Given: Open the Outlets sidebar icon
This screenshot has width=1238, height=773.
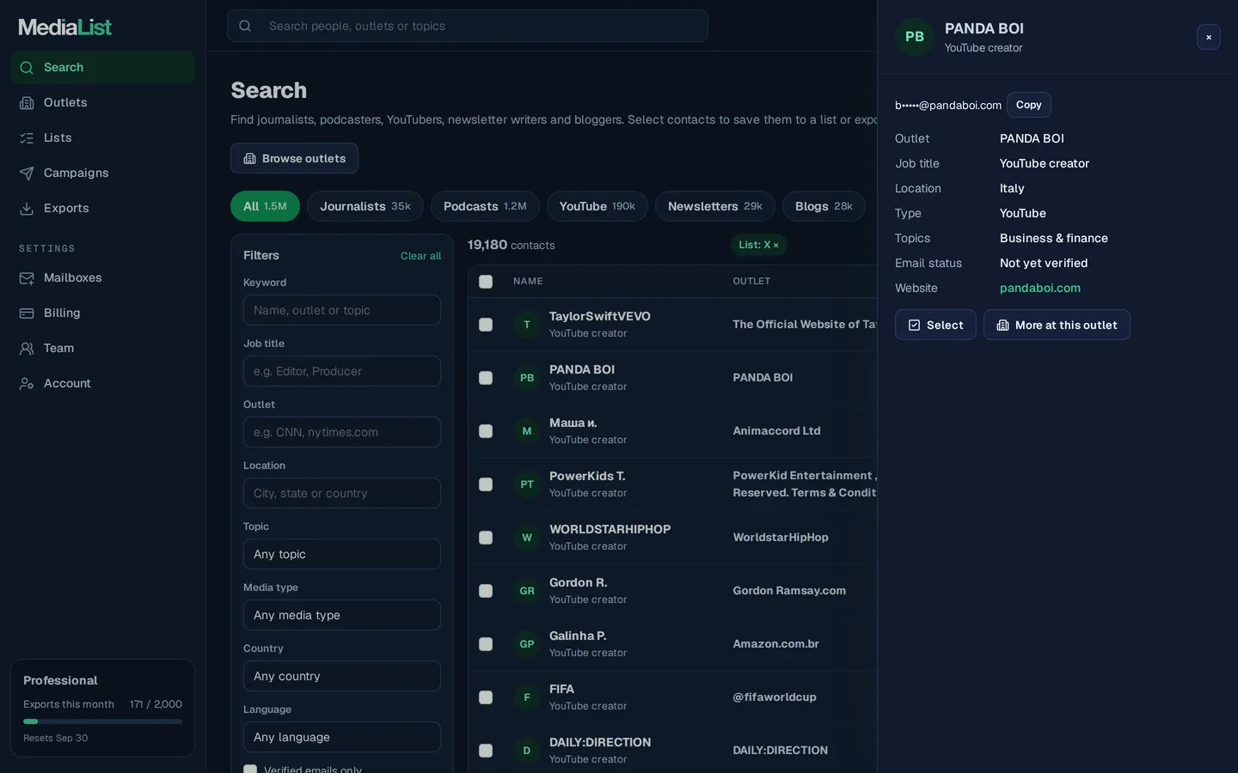Looking at the screenshot, I should pos(27,103).
